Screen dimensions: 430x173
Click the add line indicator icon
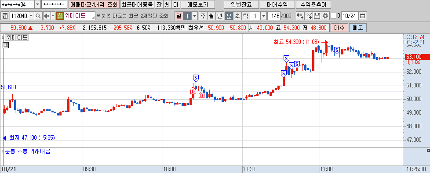point(309,16)
